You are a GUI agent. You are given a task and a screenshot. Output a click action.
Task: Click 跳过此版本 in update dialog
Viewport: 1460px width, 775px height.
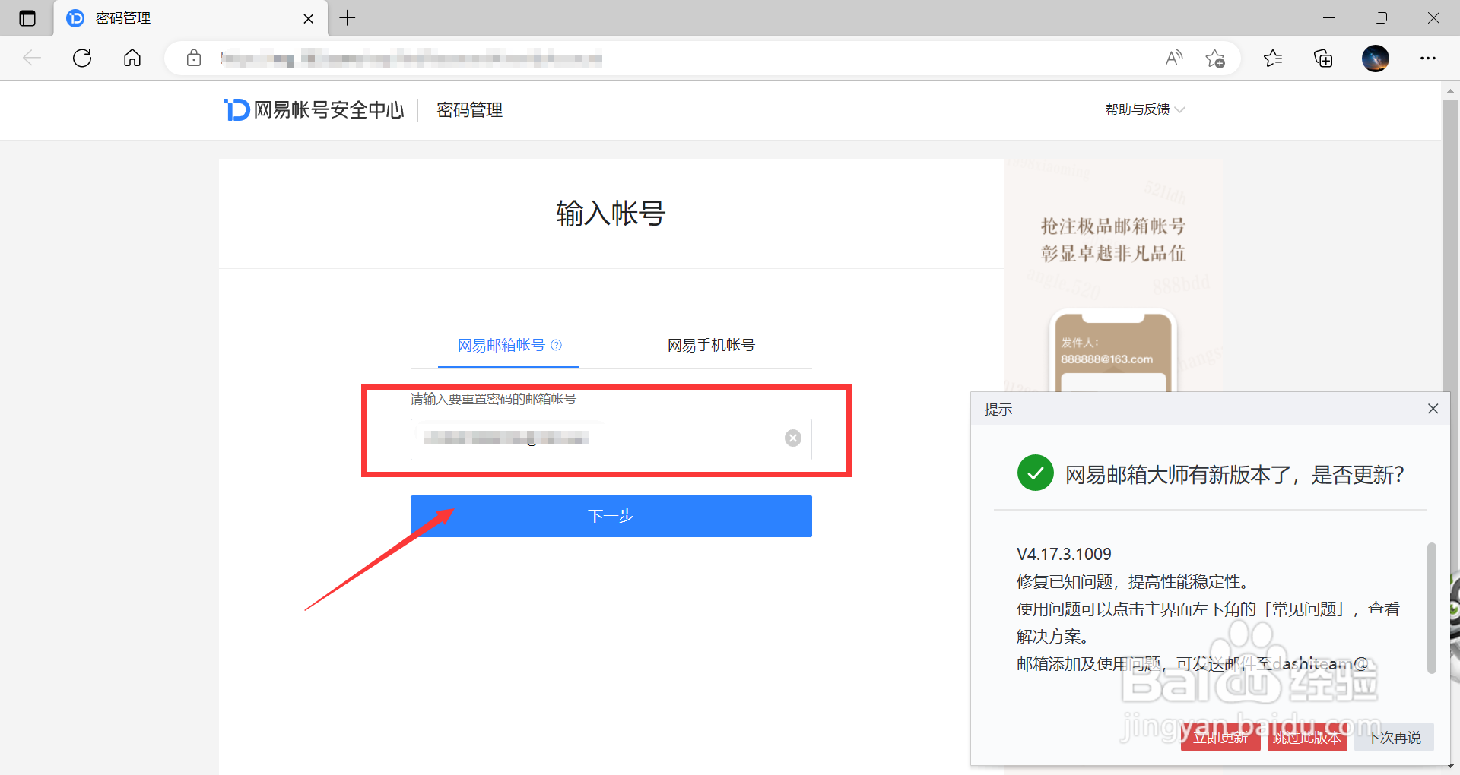[x=1307, y=737]
